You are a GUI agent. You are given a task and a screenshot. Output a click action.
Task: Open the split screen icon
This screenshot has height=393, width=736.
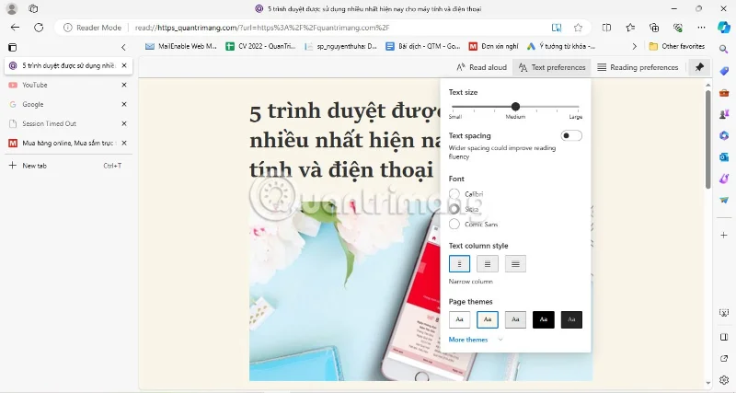point(606,28)
